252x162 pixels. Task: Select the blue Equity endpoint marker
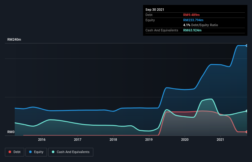click(247, 46)
